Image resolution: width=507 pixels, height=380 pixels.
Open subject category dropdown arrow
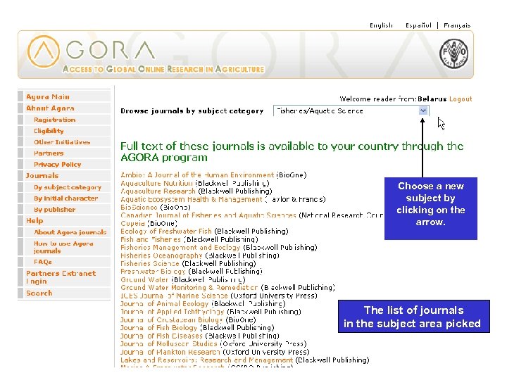pos(423,110)
